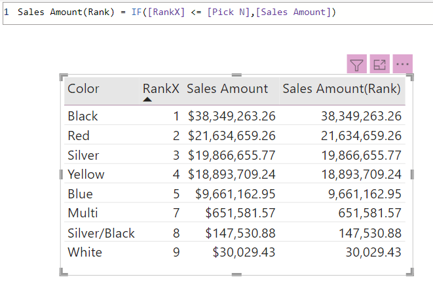Select the Silver color cell
Viewport: 433px width, 290px height.
point(83,155)
